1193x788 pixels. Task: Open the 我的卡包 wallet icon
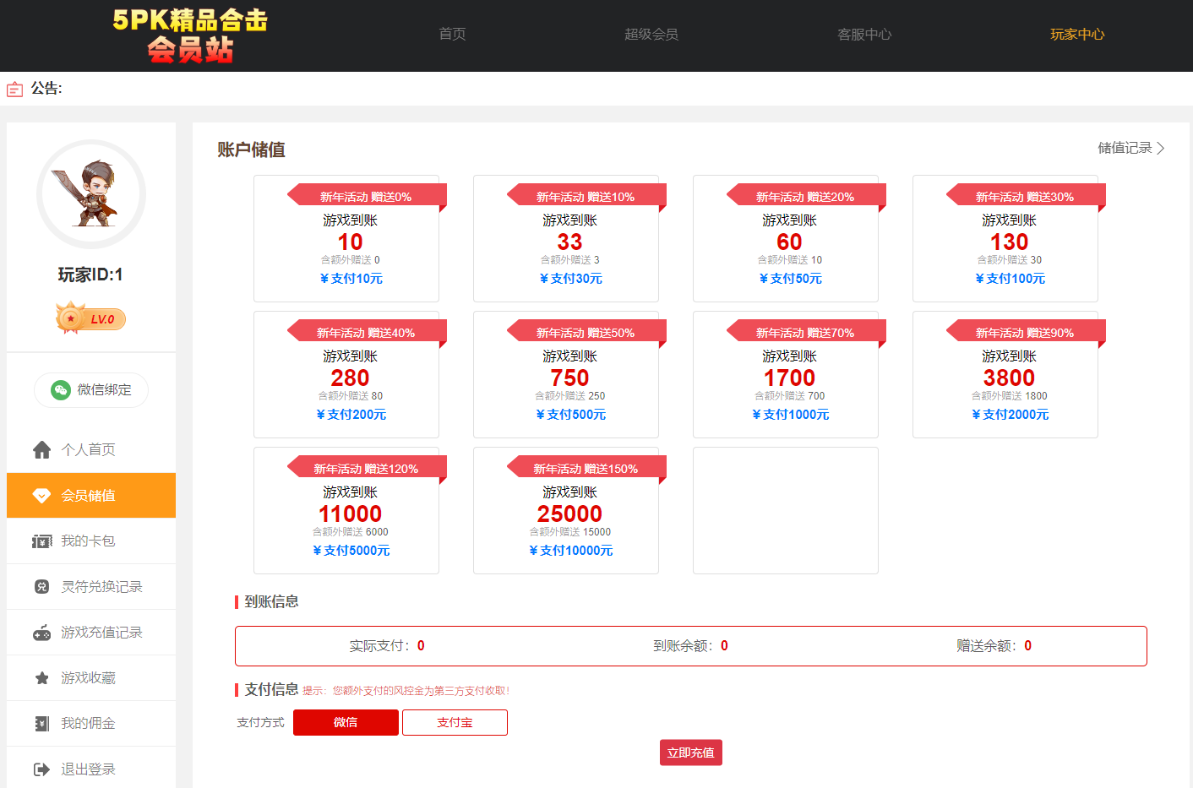coord(41,541)
